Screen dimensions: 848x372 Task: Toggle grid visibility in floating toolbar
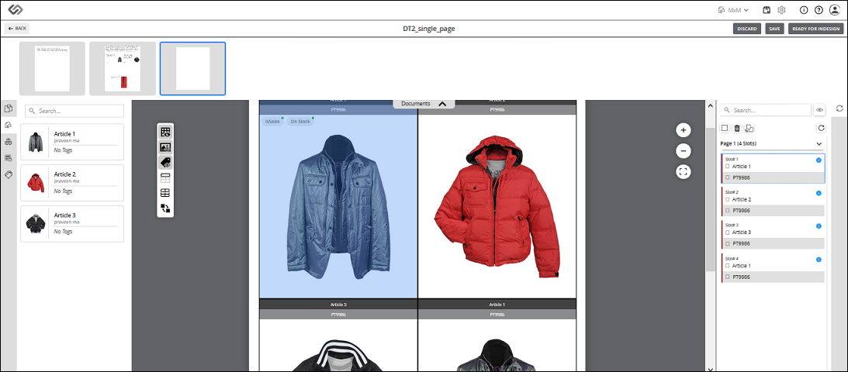coord(165,131)
